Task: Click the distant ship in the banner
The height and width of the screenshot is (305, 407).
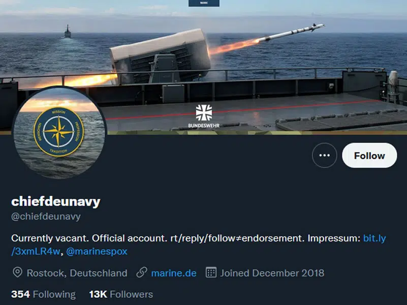Action: click(68, 32)
